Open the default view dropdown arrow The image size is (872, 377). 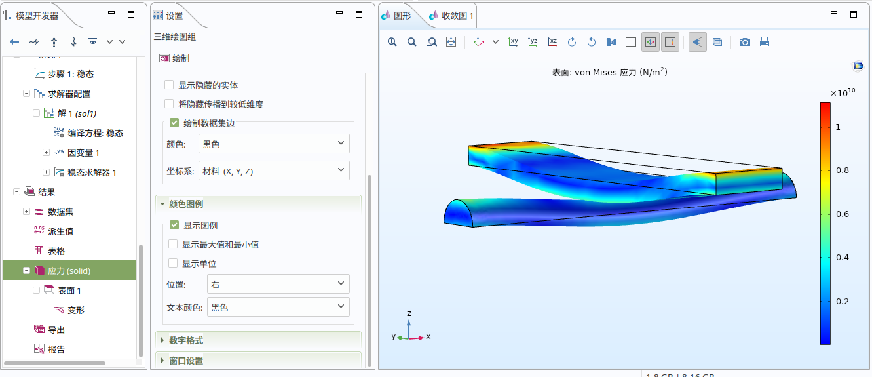point(496,42)
